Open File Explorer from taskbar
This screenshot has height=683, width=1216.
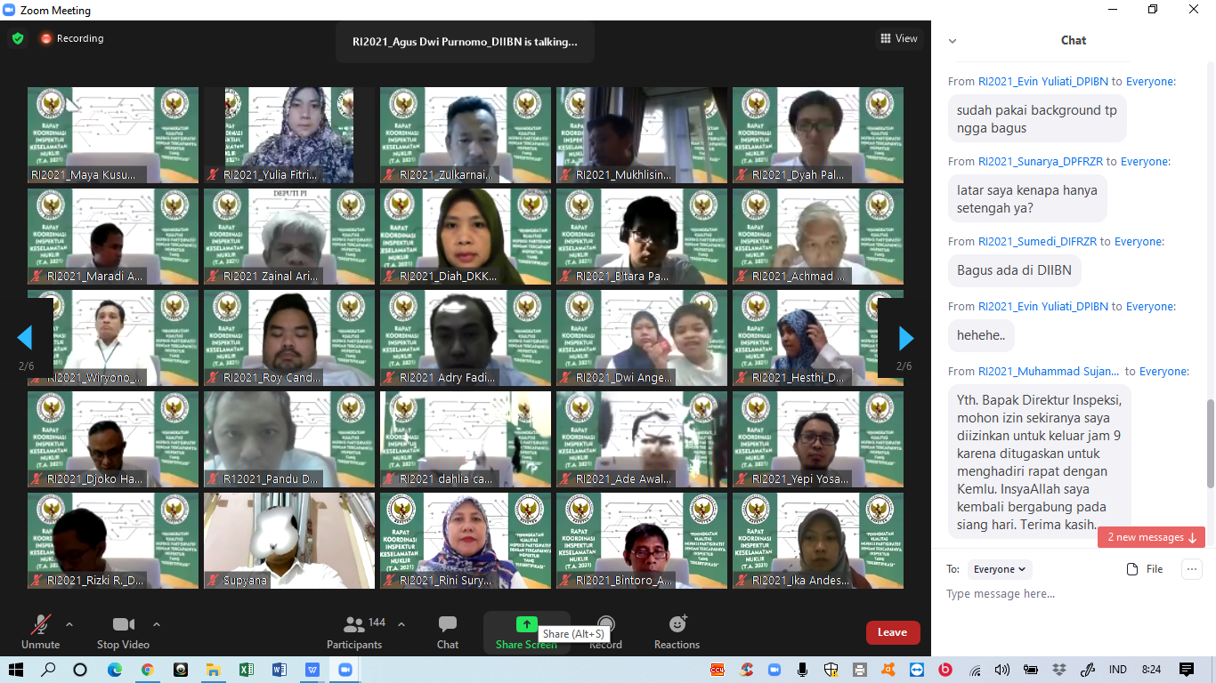click(x=213, y=670)
